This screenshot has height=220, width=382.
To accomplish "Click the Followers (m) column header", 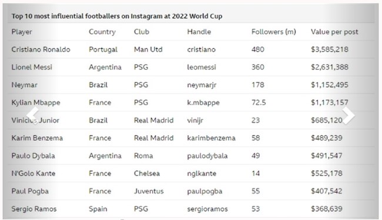I will point(274,32).
